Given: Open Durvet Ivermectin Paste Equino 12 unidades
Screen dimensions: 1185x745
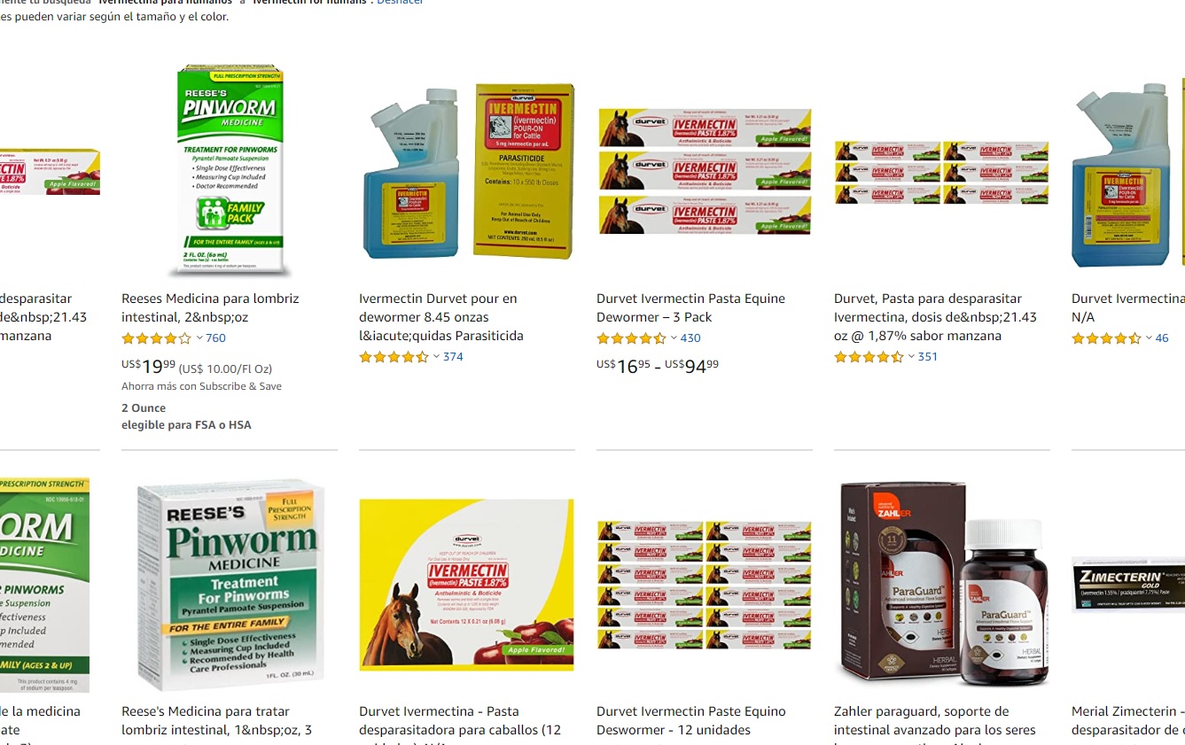Looking at the screenshot, I should point(690,721).
